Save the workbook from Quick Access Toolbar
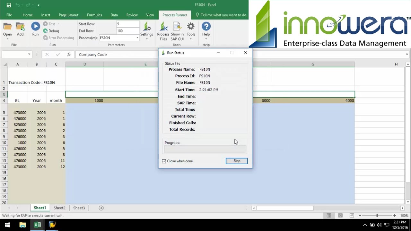411x231 pixels. point(9,5)
